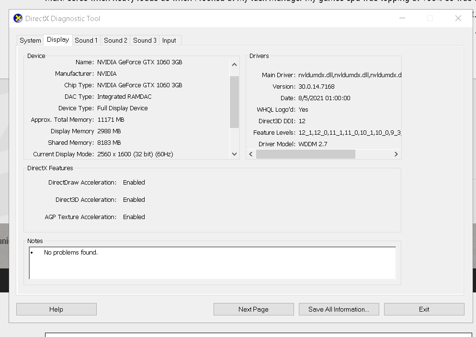The image size is (476, 337).
Task: Click device name NVIDIA GeForce GTX 1060 3GB
Action: click(140, 62)
